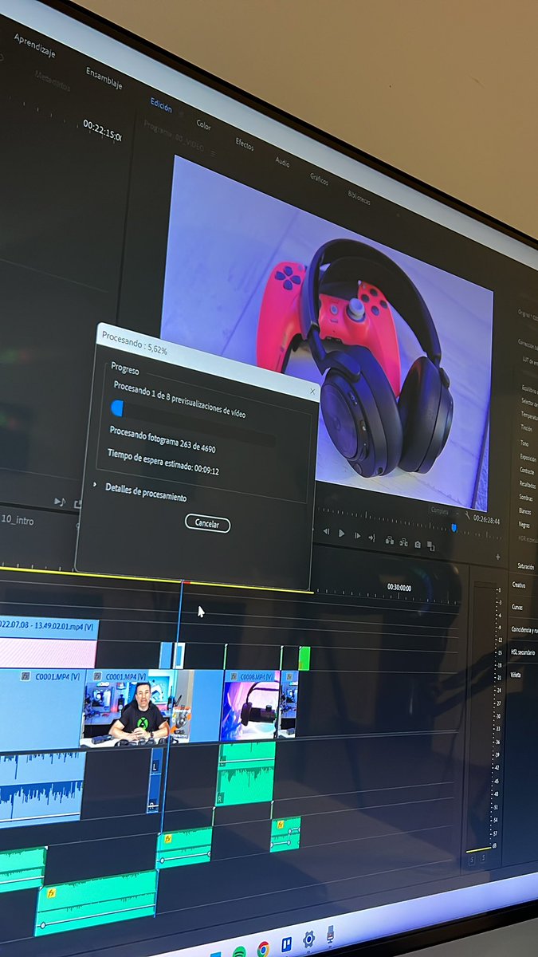The height and width of the screenshot is (957, 538).
Task: Open Spotify from the taskbar
Action: pyautogui.click(x=239, y=951)
